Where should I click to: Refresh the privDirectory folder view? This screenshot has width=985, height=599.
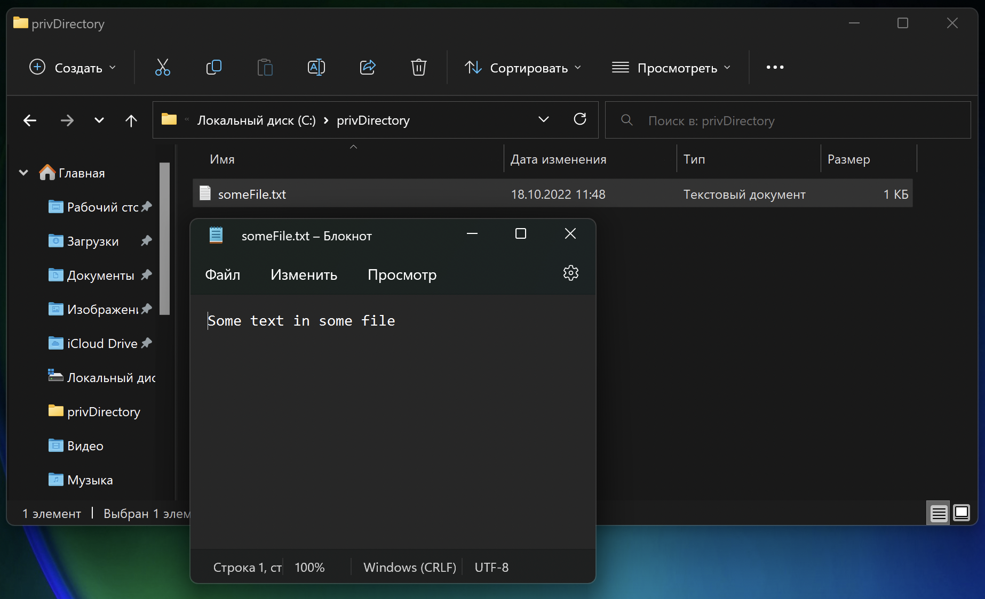(x=580, y=119)
